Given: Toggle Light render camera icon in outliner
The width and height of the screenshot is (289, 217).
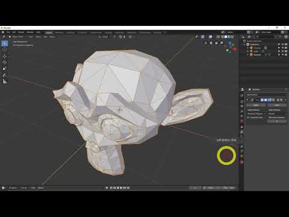Looking at the screenshot, I should pyautogui.click(x=286, y=51).
